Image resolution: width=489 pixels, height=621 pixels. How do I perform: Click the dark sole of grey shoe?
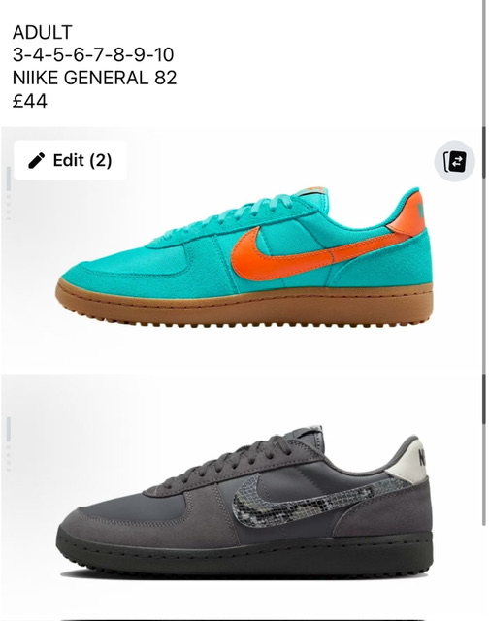[x=244, y=554]
